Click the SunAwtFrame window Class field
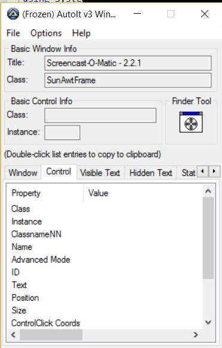Screen dimensions: 222x348 [128, 80]
